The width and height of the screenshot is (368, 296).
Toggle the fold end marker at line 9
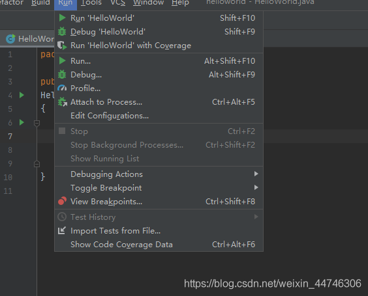click(37, 164)
